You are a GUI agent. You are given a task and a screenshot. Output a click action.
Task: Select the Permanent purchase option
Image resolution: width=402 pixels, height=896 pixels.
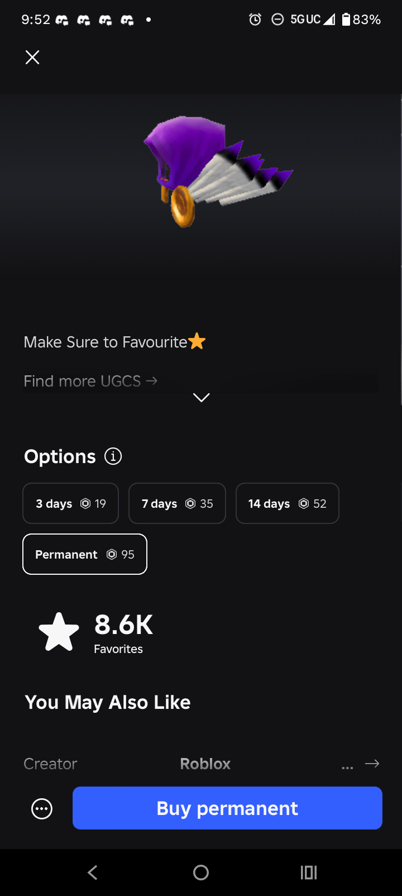point(85,554)
